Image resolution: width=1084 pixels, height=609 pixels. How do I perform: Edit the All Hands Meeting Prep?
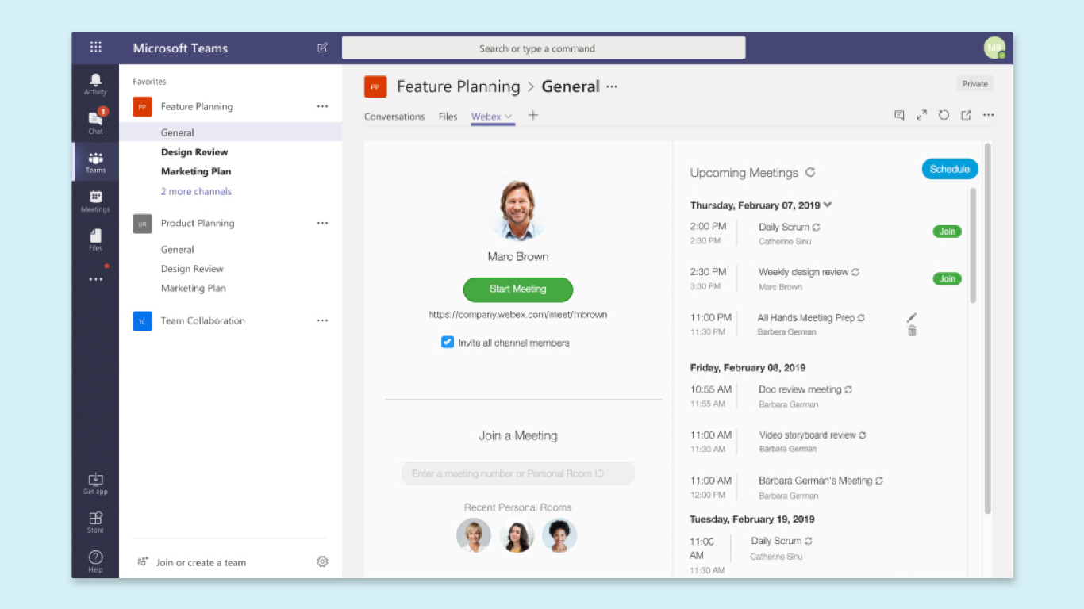click(x=912, y=317)
